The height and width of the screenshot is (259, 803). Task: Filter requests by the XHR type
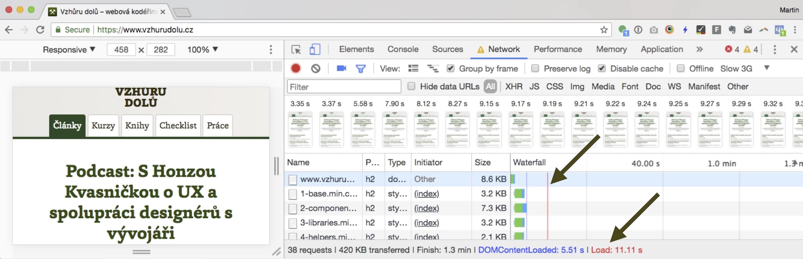click(514, 86)
